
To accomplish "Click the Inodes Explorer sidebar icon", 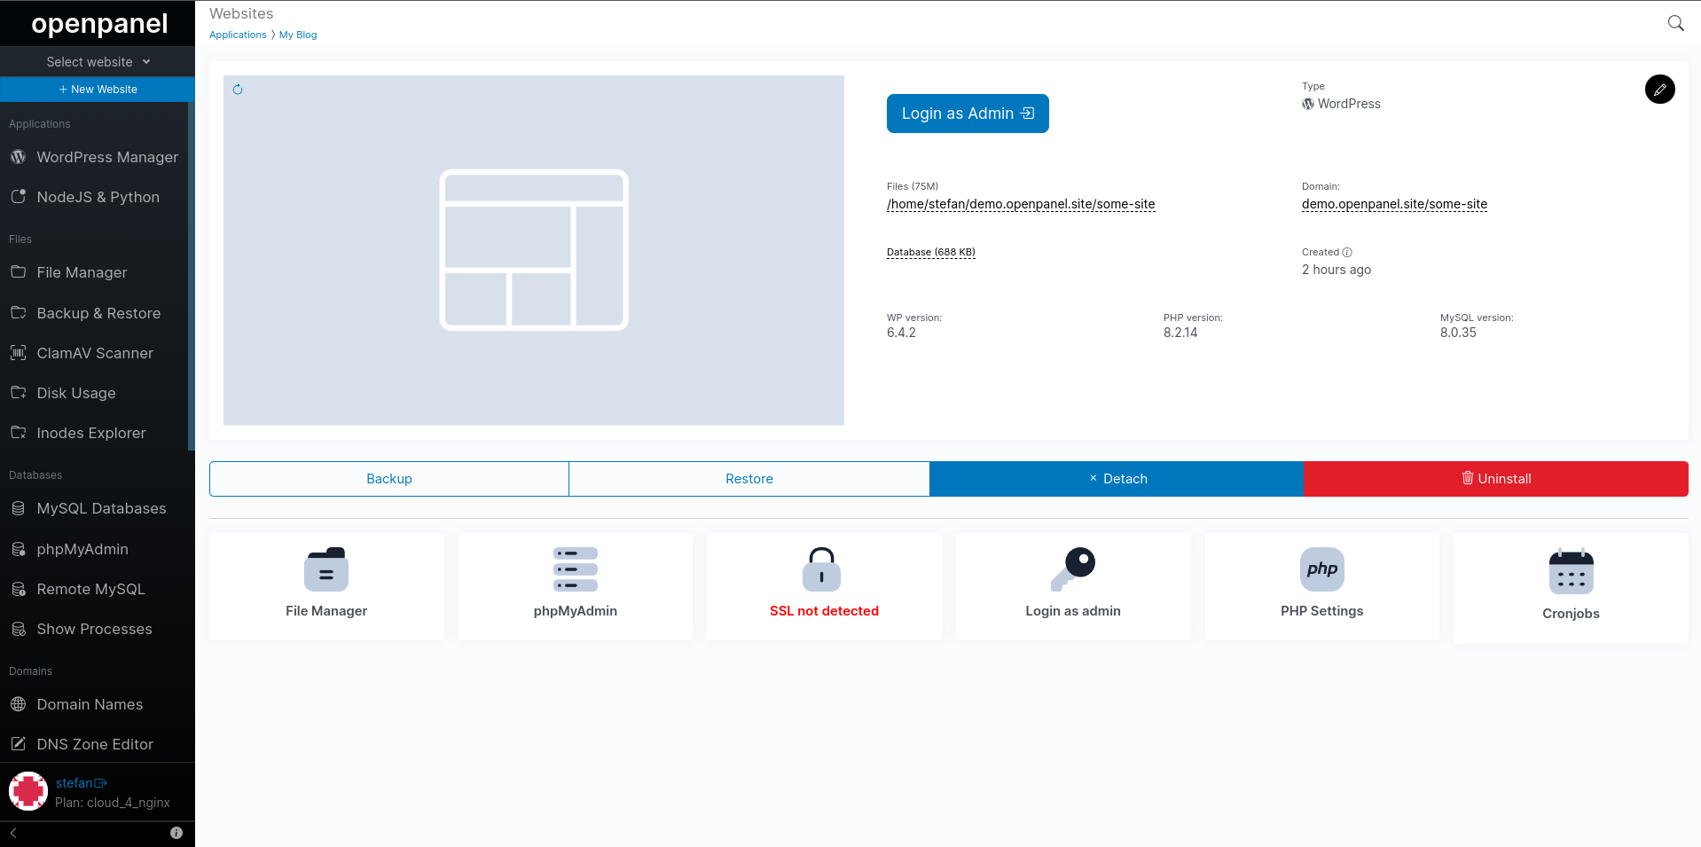I will point(18,432).
